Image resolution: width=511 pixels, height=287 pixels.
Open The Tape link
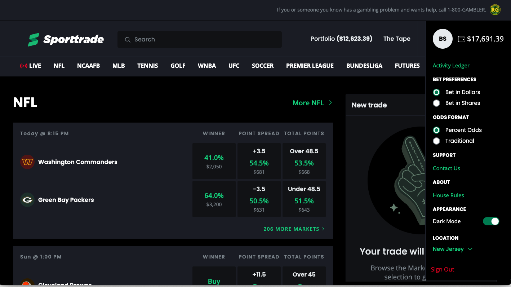(x=397, y=39)
